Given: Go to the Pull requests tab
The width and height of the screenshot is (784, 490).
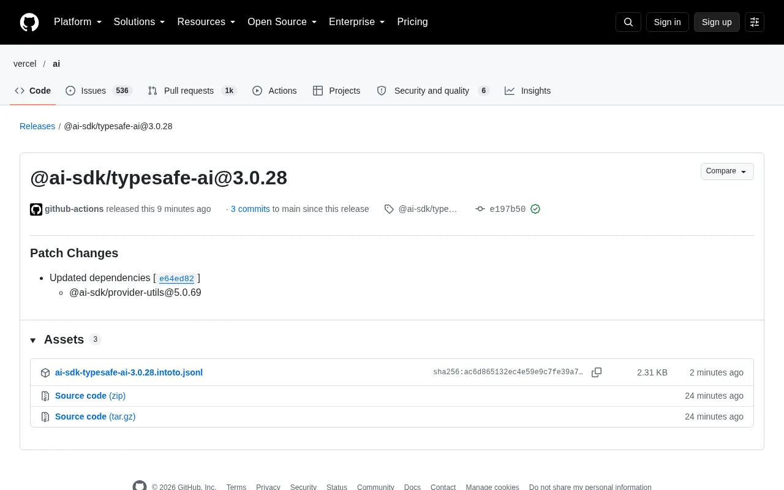Looking at the screenshot, I should pyautogui.click(x=192, y=91).
